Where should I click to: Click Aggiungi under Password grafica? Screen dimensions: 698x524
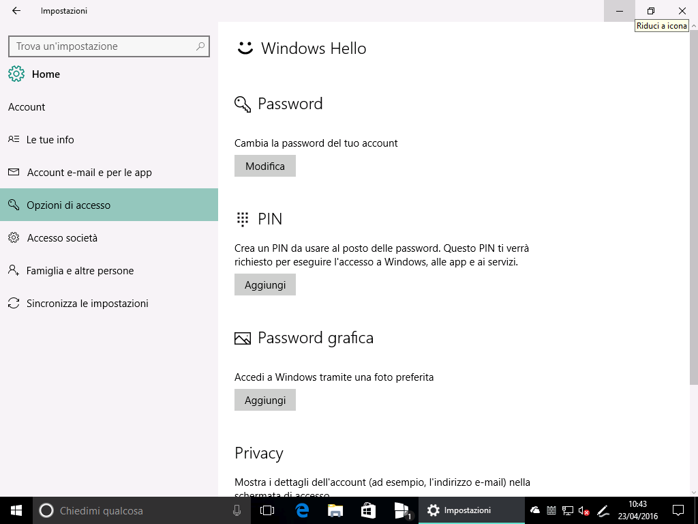click(265, 400)
